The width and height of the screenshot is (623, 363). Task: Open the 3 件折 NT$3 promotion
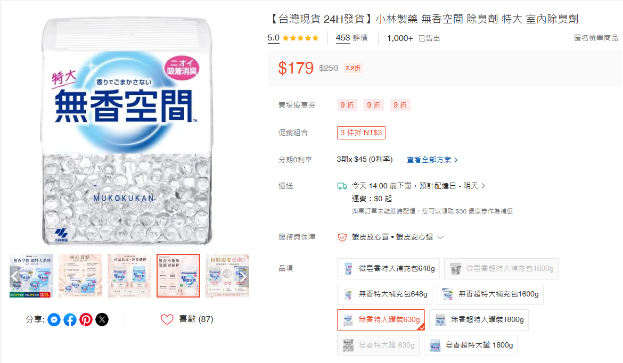tap(361, 133)
